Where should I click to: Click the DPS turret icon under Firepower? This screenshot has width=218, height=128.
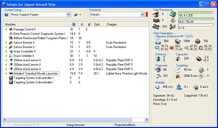pos(158,70)
